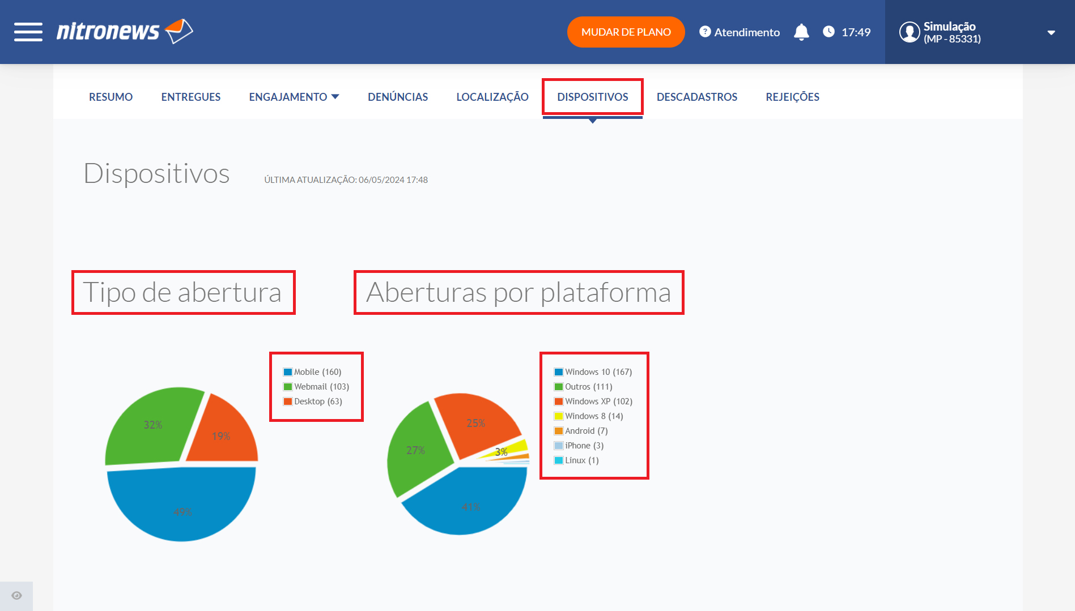Click the Mudar de Plano button

coord(626,32)
